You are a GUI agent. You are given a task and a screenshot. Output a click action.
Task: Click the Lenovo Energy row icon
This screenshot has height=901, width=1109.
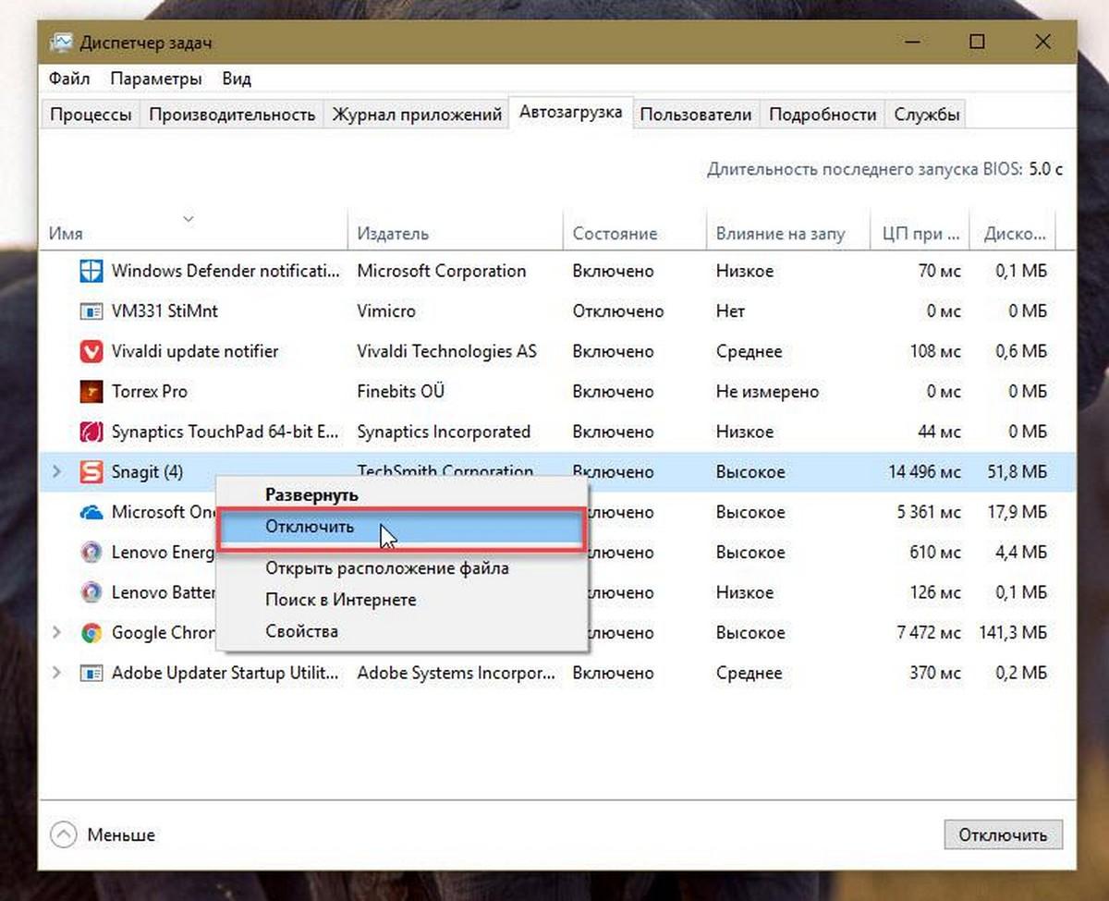click(x=91, y=553)
